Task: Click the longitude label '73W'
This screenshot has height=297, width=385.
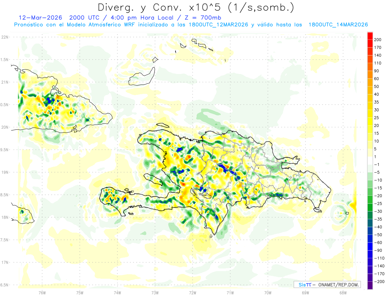Action: [x=155, y=293]
